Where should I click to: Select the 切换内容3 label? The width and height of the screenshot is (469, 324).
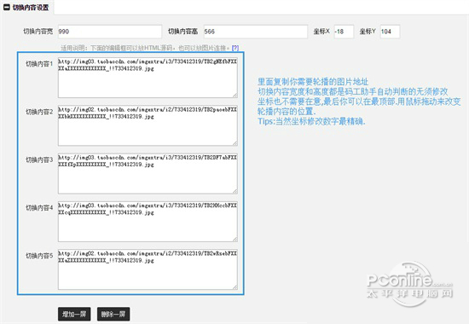pyautogui.click(x=39, y=159)
